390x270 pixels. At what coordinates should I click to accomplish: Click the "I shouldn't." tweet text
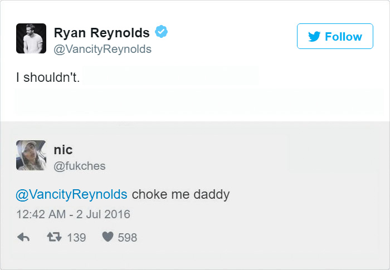(x=48, y=77)
